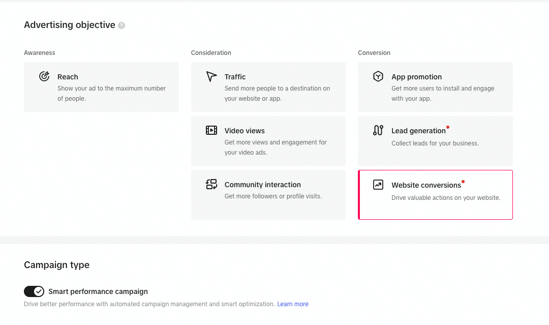Click the Consideration section label
The width and height of the screenshot is (549, 325).
pyautogui.click(x=211, y=52)
